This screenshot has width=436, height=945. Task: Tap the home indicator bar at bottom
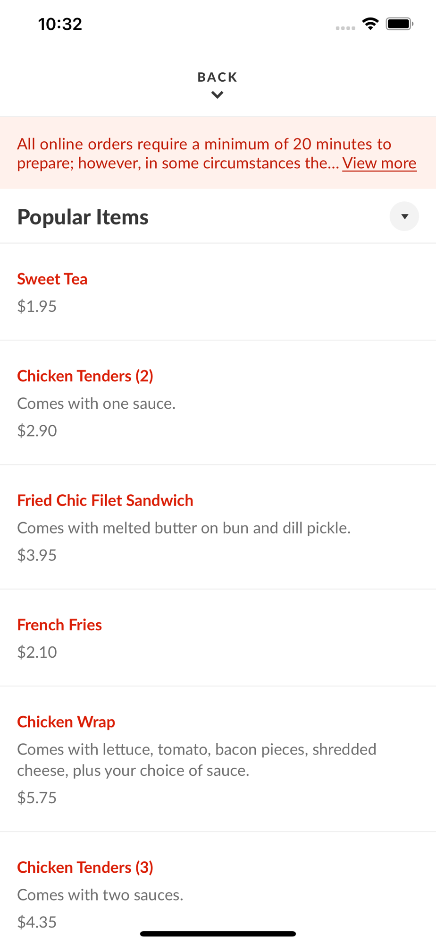[x=218, y=934]
